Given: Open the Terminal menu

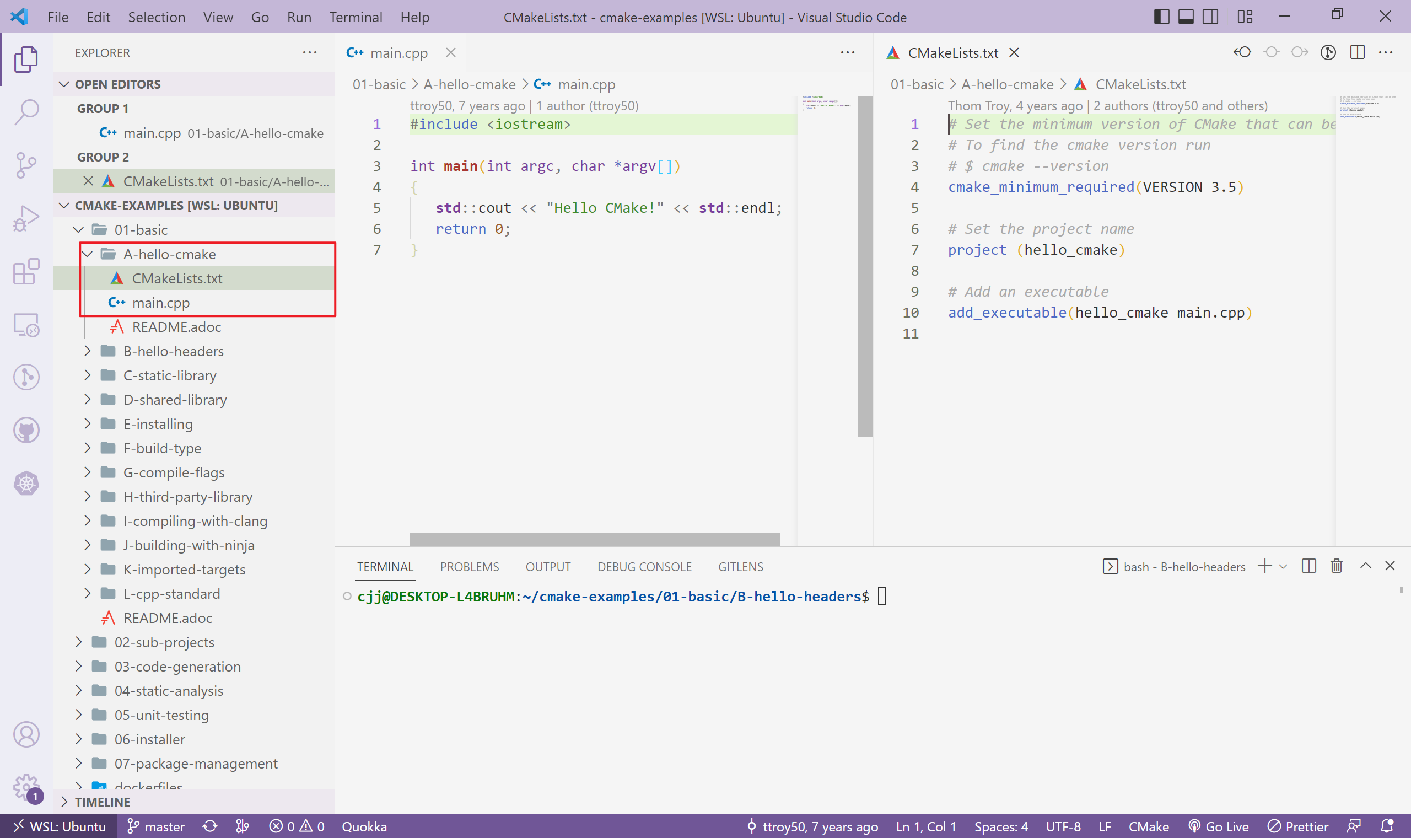Looking at the screenshot, I should point(356,17).
